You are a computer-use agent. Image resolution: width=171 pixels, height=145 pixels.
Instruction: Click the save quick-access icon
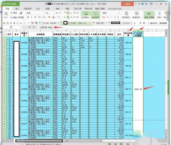[8, 23]
